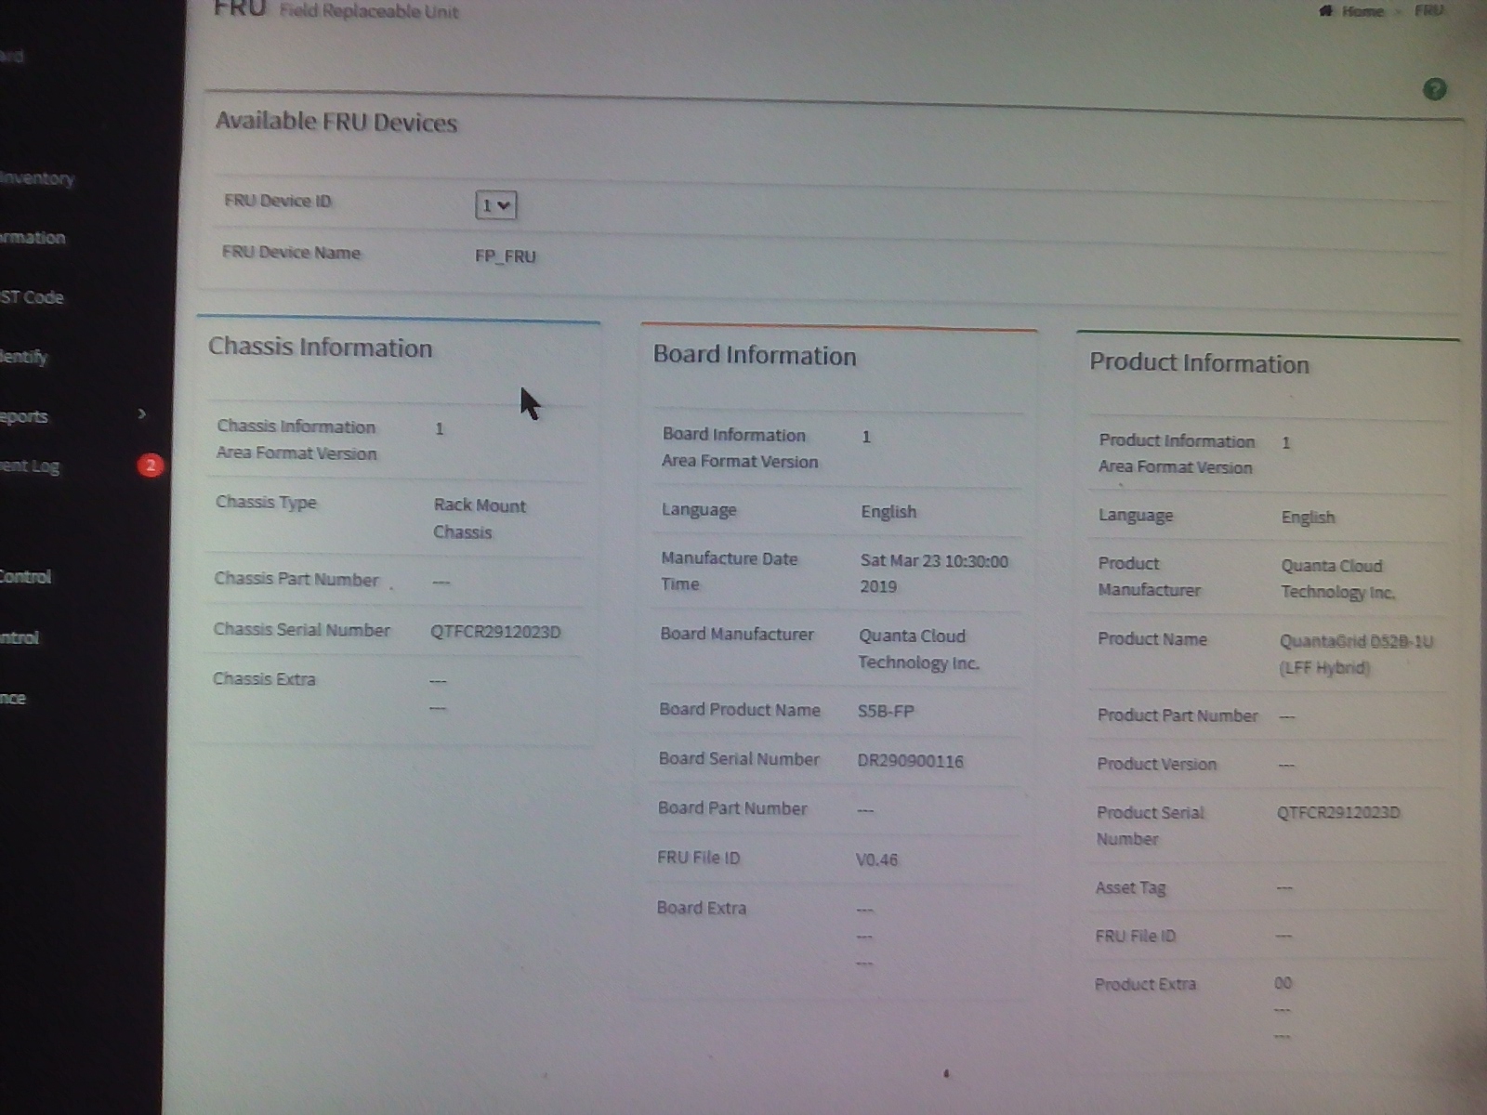The width and height of the screenshot is (1487, 1115).
Task: Select board serial number DR290900116
Action: click(x=911, y=761)
